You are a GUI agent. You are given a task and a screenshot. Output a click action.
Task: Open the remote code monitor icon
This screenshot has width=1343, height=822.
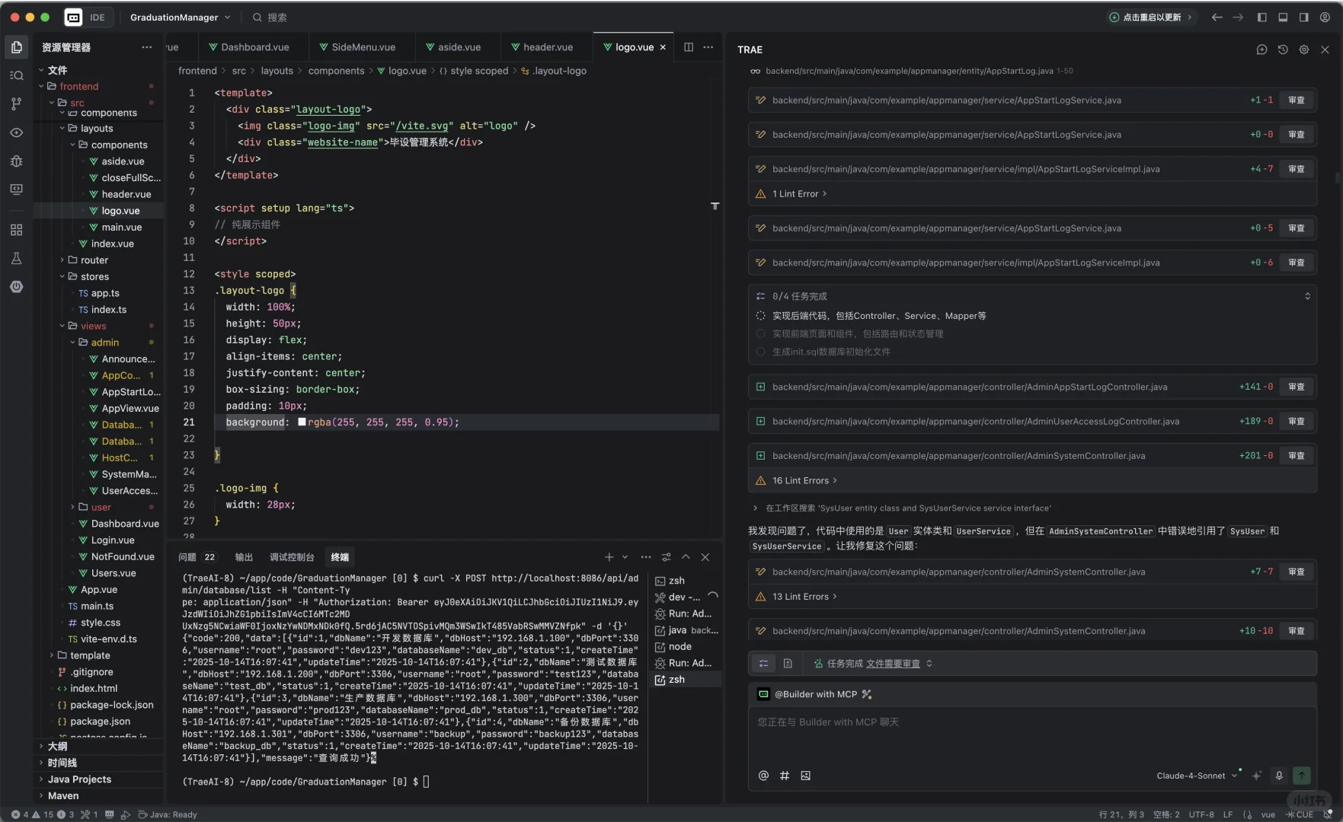(x=16, y=189)
